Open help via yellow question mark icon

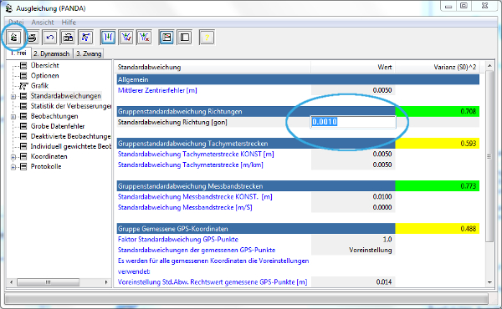tap(207, 38)
